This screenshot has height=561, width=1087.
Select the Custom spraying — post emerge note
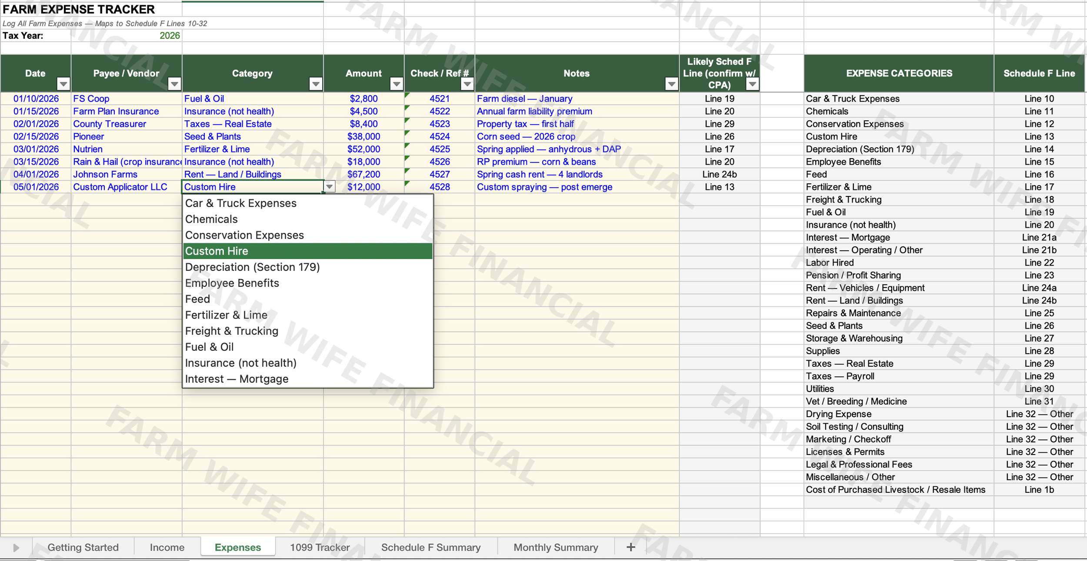click(x=577, y=187)
